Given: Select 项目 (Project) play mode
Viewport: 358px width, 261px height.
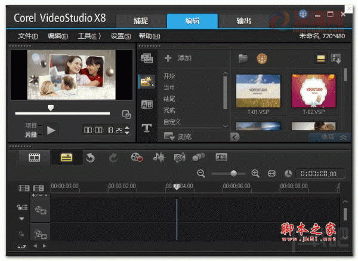Looking at the screenshot, I should point(31,125).
